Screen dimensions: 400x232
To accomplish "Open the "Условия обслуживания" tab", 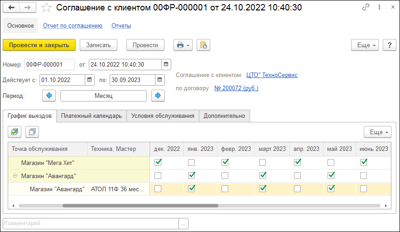I will pyautogui.click(x=163, y=116).
